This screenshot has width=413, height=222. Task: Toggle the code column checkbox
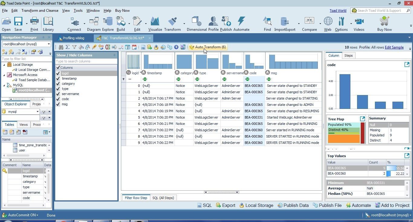click(58, 99)
